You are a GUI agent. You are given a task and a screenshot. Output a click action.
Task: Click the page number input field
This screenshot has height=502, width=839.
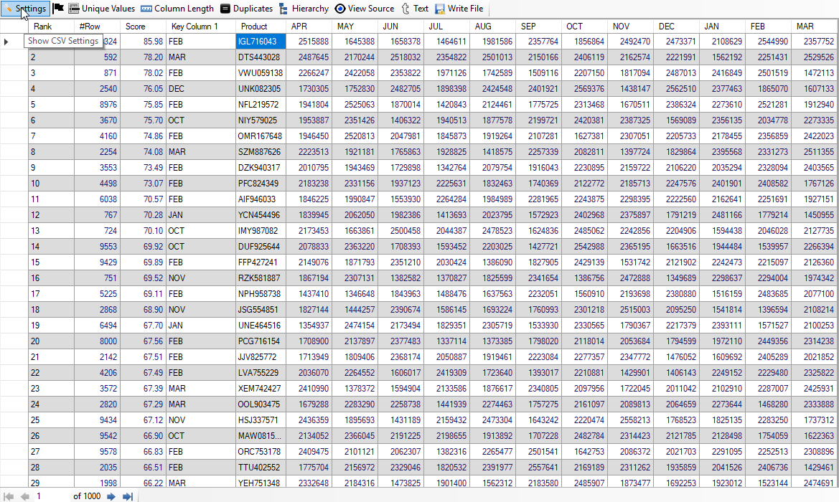click(x=50, y=496)
